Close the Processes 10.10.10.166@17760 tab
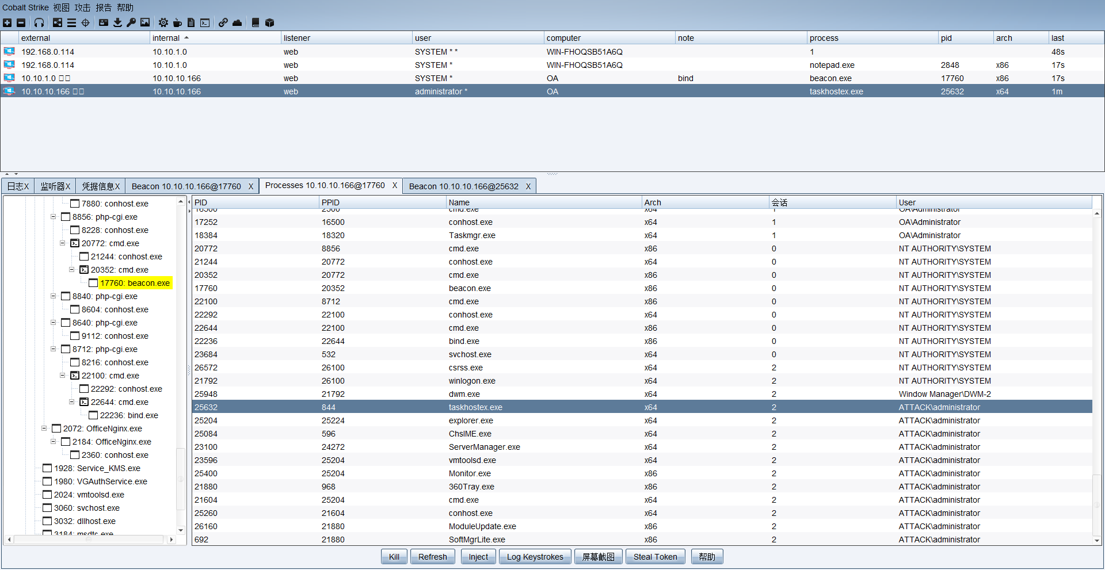Viewport: 1105px width, 570px height. [x=395, y=185]
